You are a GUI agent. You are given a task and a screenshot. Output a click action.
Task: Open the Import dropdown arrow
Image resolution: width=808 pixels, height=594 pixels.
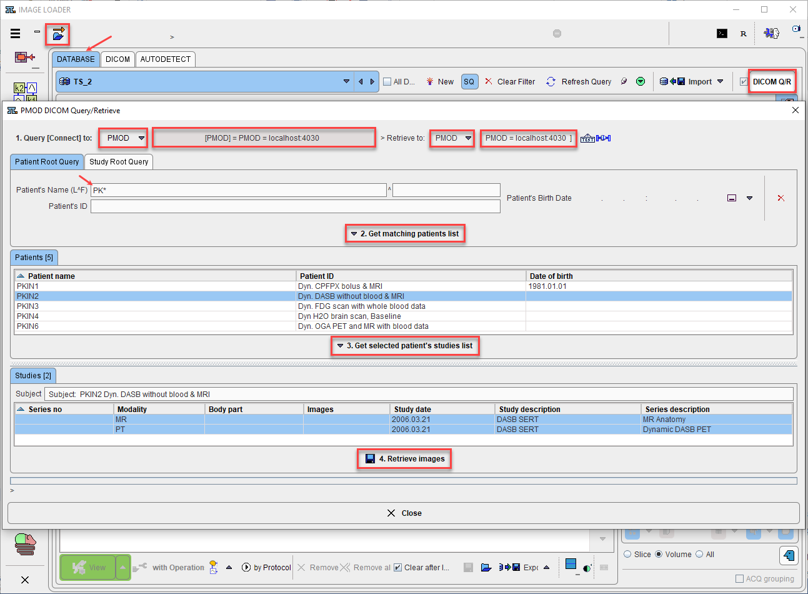(720, 82)
